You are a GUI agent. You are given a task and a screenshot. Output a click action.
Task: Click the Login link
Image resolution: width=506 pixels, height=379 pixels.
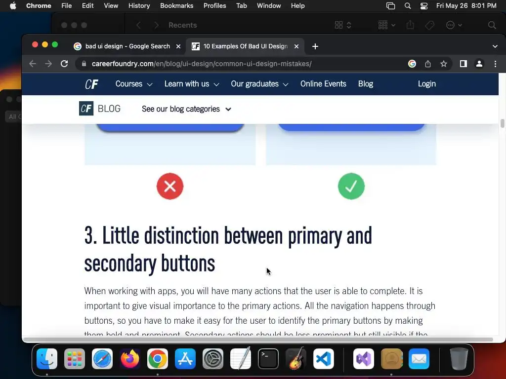pos(426,84)
